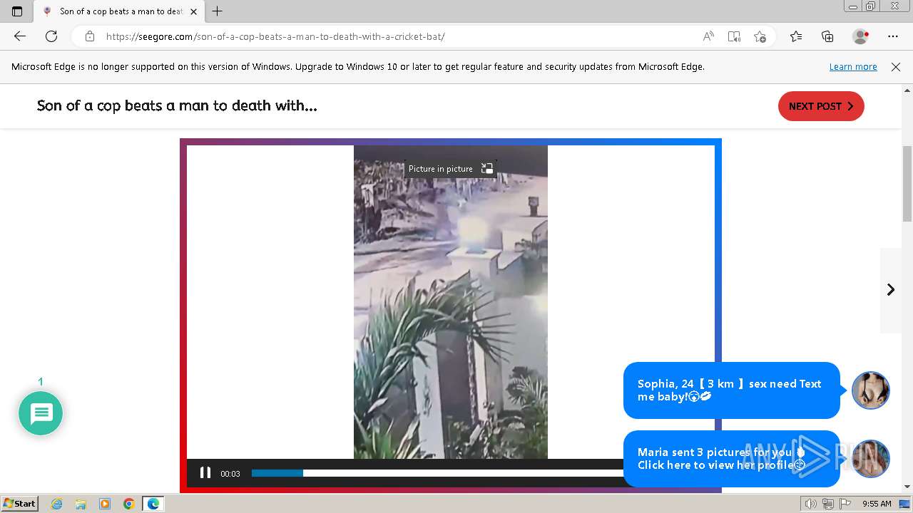The image size is (913, 513).
Task: Open the user profile menu
Action: pyautogui.click(x=861, y=36)
